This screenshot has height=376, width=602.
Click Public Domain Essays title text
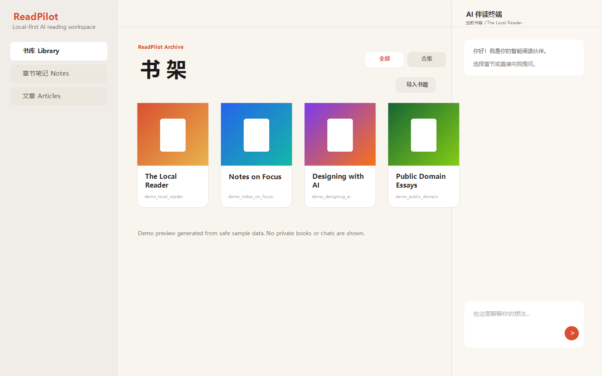pyautogui.click(x=421, y=181)
